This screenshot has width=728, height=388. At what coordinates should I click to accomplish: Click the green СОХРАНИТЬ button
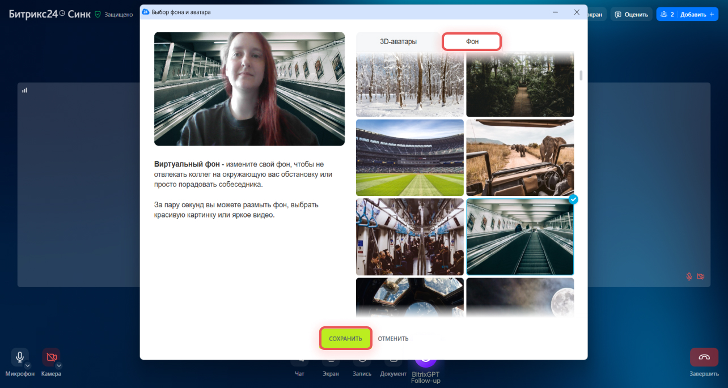345,339
